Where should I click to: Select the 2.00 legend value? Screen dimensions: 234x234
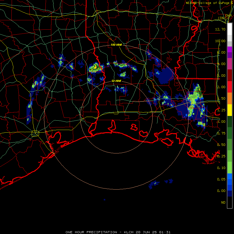(x=221, y=87)
